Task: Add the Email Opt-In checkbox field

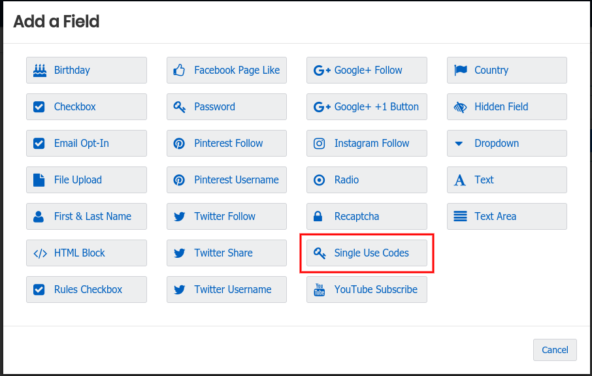Action: tap(86, 143)
